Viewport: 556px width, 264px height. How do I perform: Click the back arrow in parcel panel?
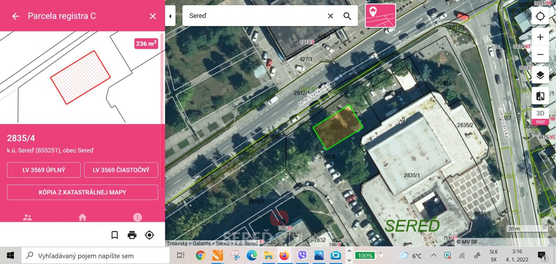click(16, 16)
